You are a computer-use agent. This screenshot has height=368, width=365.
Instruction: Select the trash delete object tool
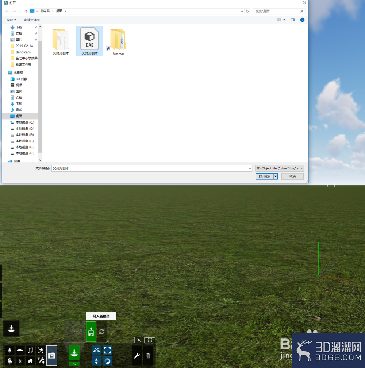(148, 356)
